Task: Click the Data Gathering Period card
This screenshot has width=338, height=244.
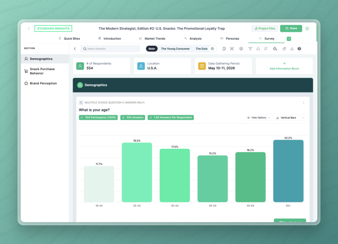Action: click(223, 66)
